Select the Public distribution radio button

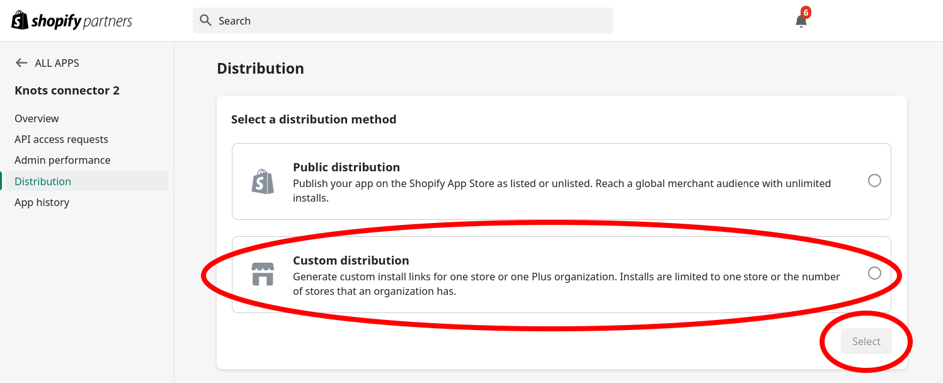(x=874, y=181)
